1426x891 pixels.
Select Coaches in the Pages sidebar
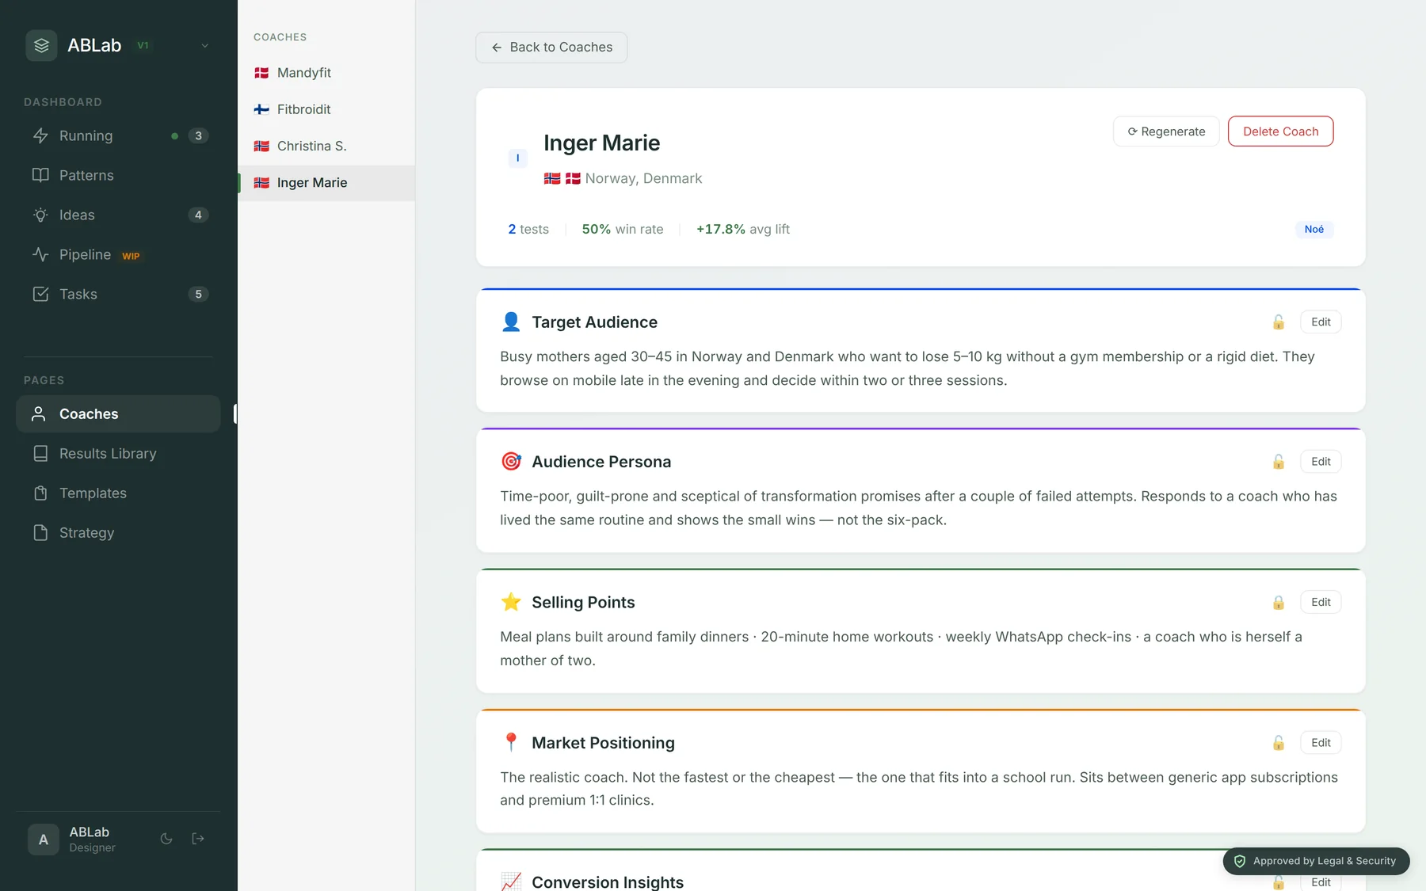click(118, 413)
